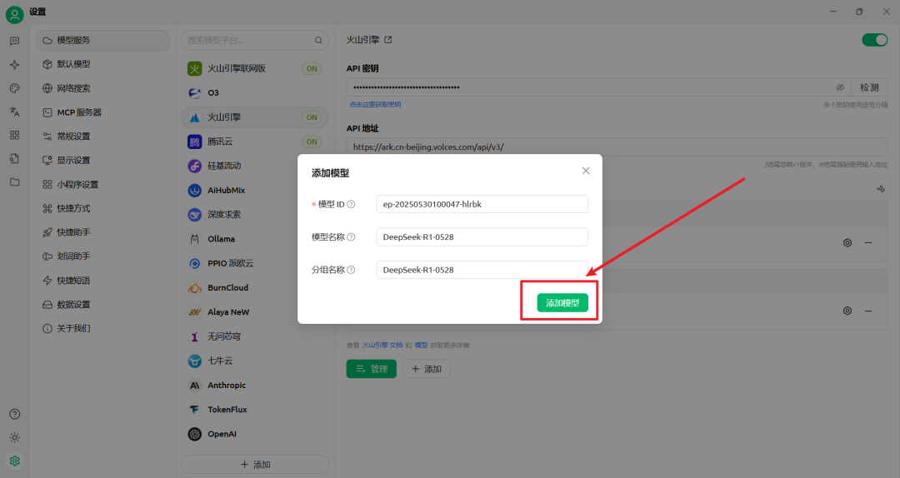Image resolution: width=900 pixels, height=478 pixels.
Task: Select 划词助手 in settings menu
Action: click(x=102, y=256)
